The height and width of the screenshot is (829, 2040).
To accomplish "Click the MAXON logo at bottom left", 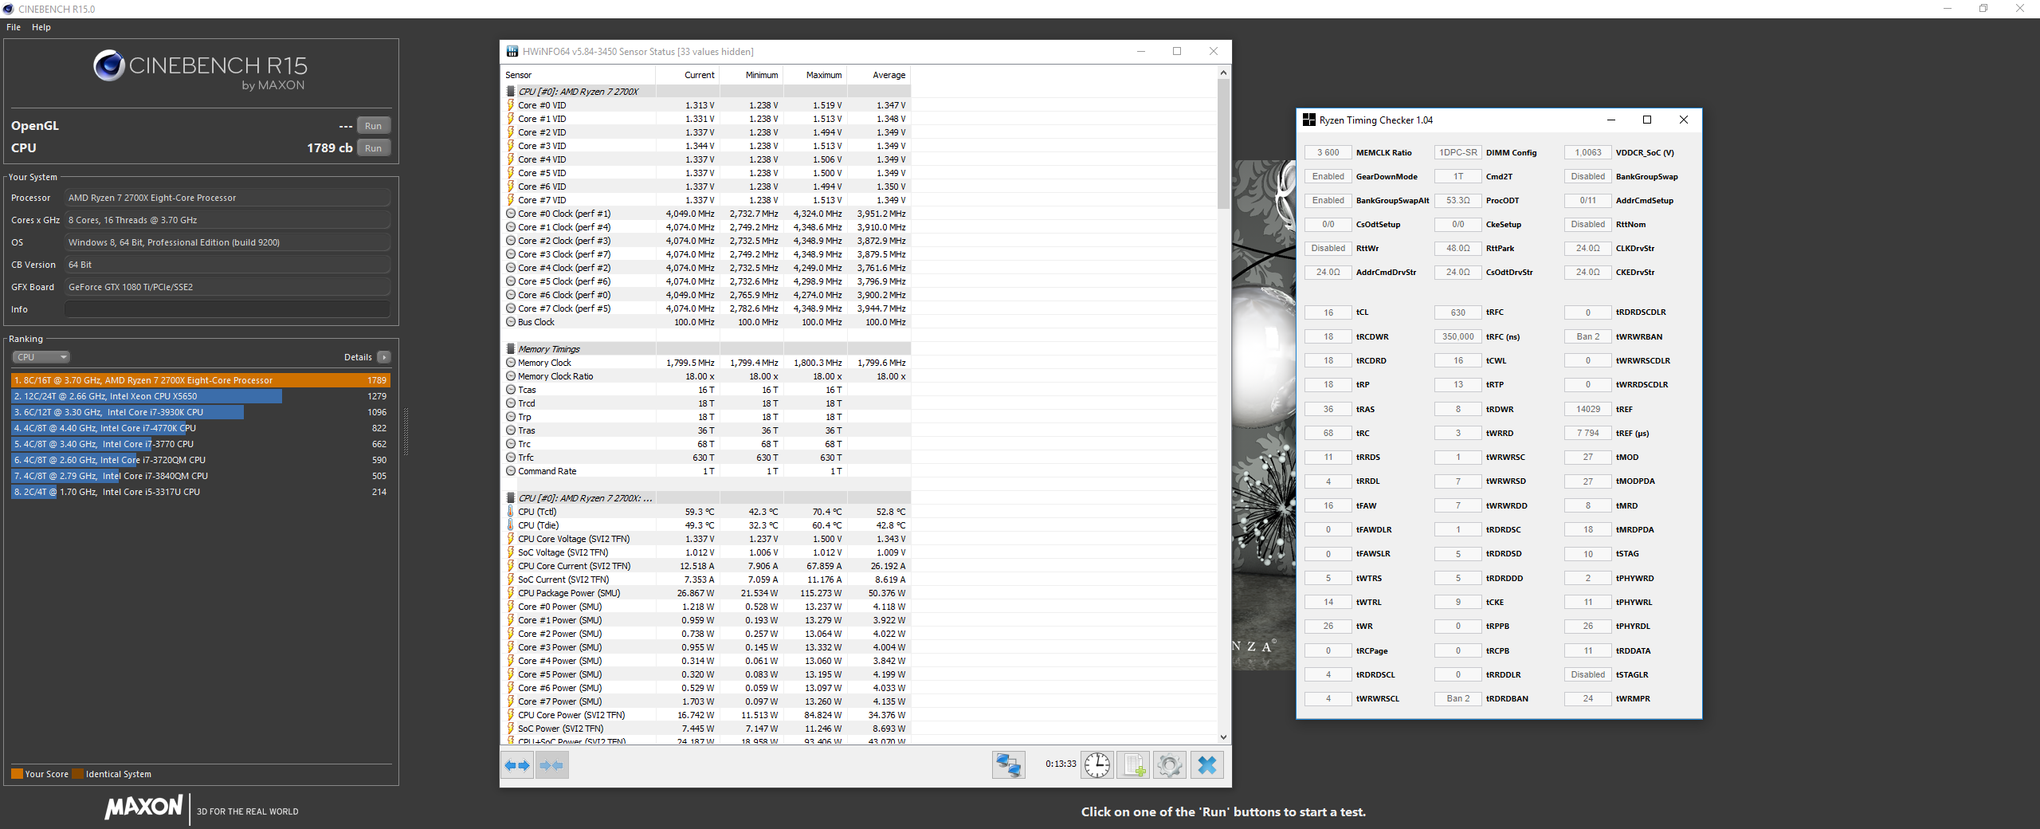I will (x=144, y=807).
